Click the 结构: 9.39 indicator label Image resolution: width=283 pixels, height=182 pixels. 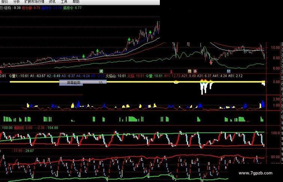pos(12,8)
